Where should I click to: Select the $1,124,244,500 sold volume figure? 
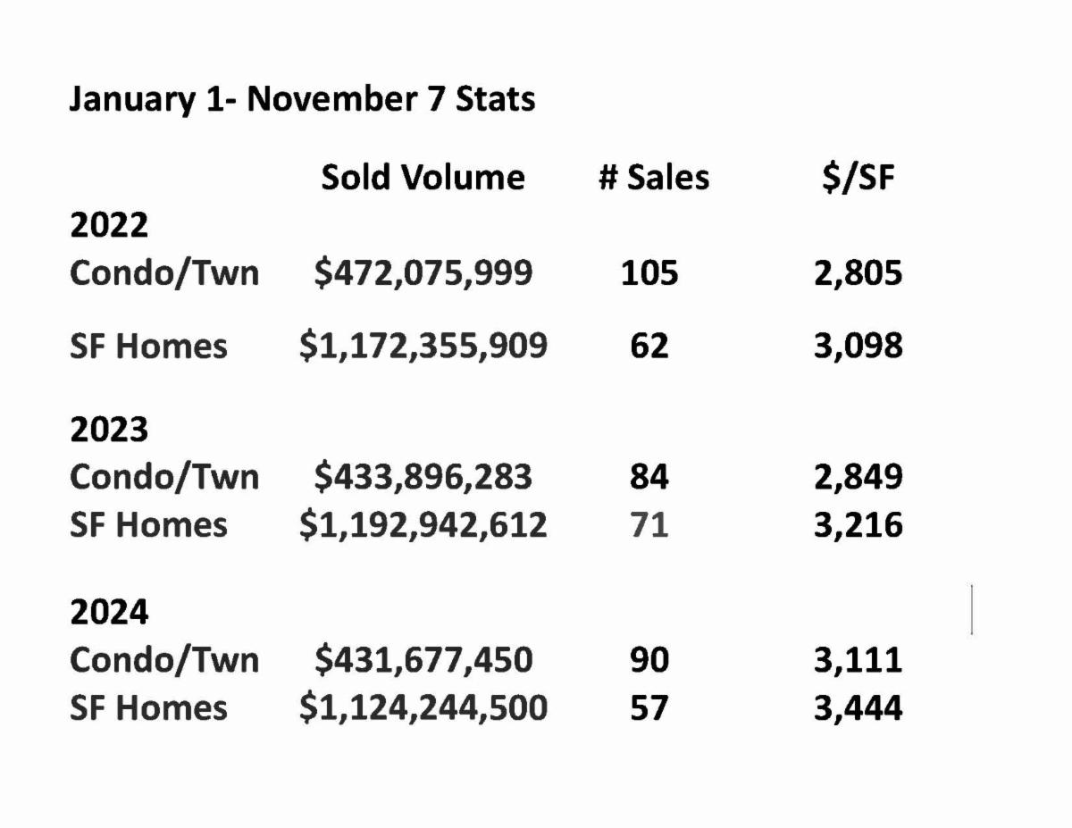(423, 707)
